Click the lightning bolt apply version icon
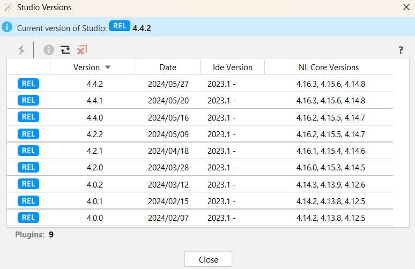Viewport: 415px width, 269px height. [x=21, y=50]
